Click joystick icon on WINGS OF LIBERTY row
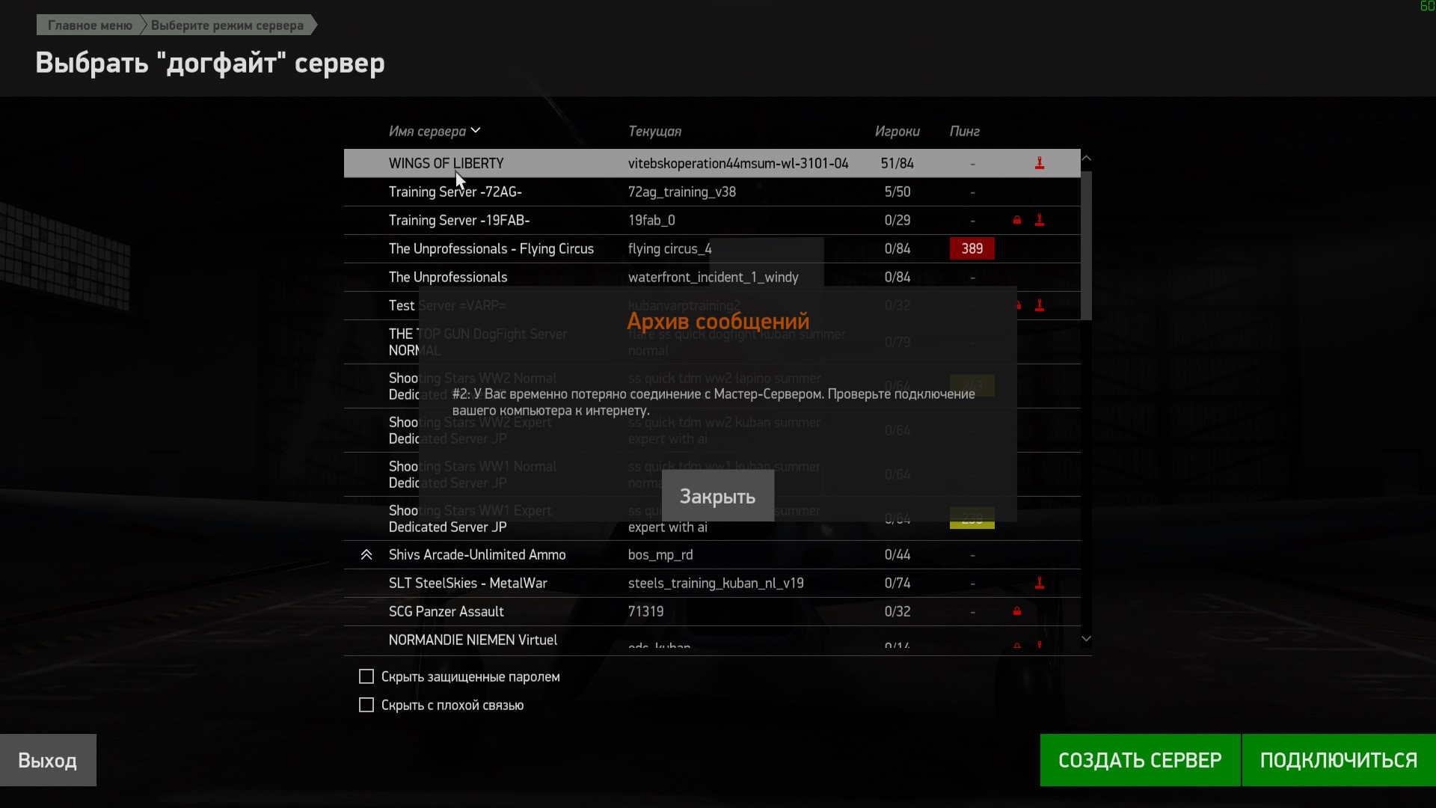This screenshot has height=808, width=1436. [1040, 163]
